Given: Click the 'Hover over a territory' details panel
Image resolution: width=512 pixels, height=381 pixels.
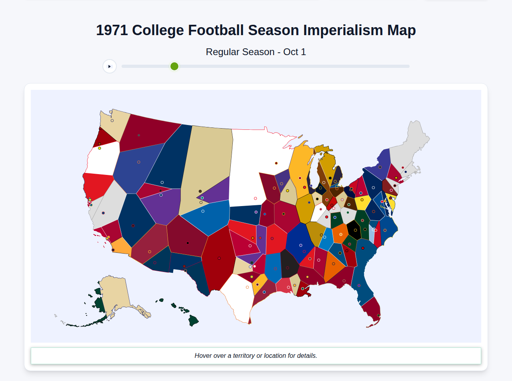Looking at the screenshot, I should coord(256,355).
